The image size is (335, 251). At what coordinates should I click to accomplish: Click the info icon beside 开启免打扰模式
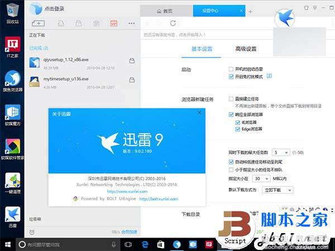click(x=270, y=76)
